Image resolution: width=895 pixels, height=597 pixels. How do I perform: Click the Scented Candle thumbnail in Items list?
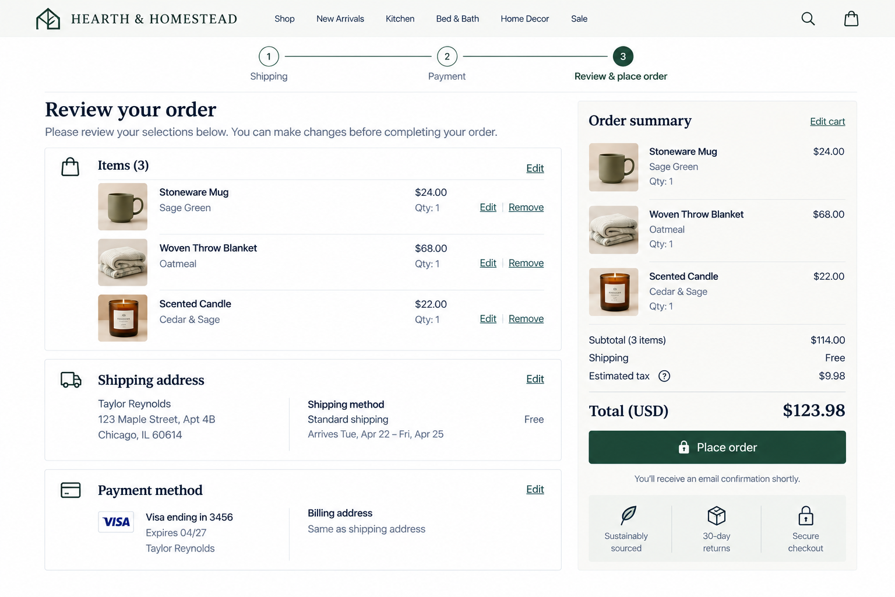tap(122, 318)
